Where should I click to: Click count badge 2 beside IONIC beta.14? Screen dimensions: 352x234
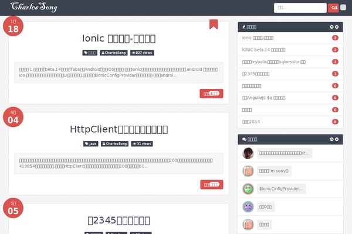pyautogui.click(x=335, y=50)
